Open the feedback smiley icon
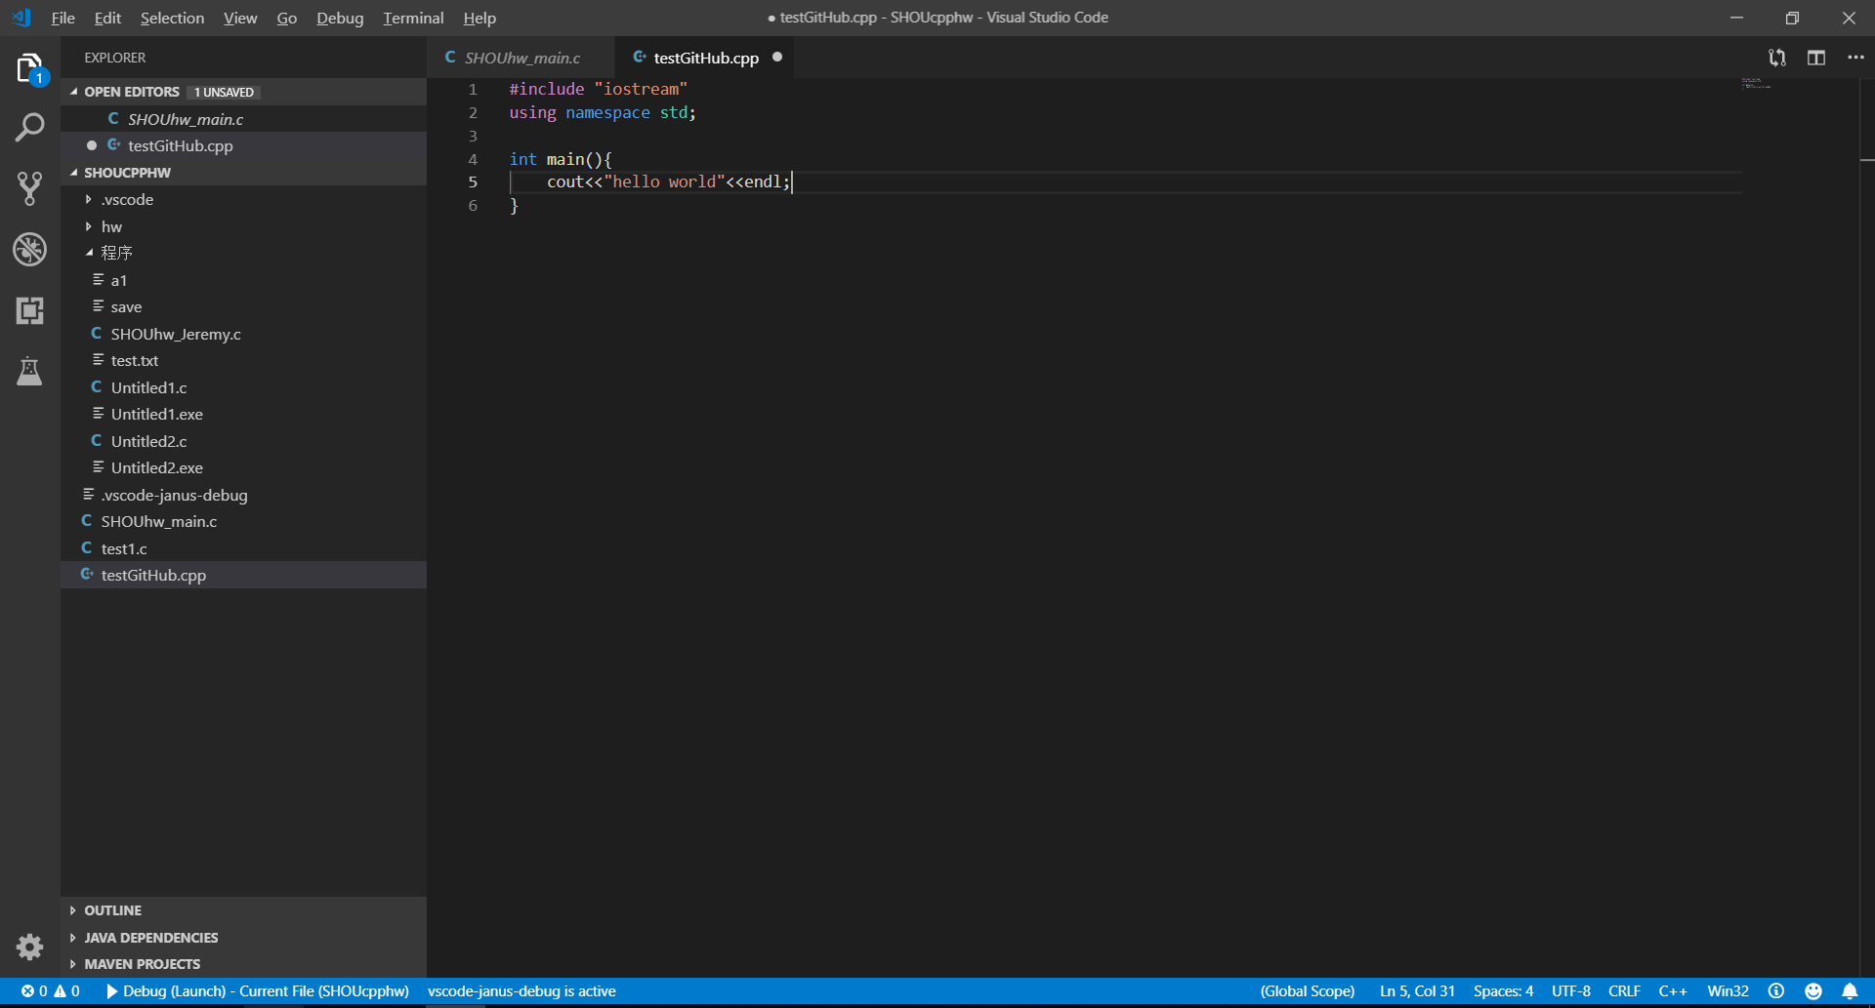The image size is (1875, 1008). pos(1813,991)
